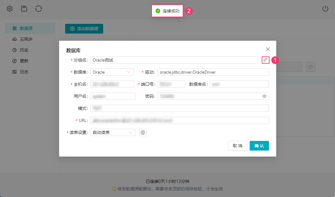The image size is (335, 197).
Task: Click the 数据库名 input field
Action: [239, 84]
